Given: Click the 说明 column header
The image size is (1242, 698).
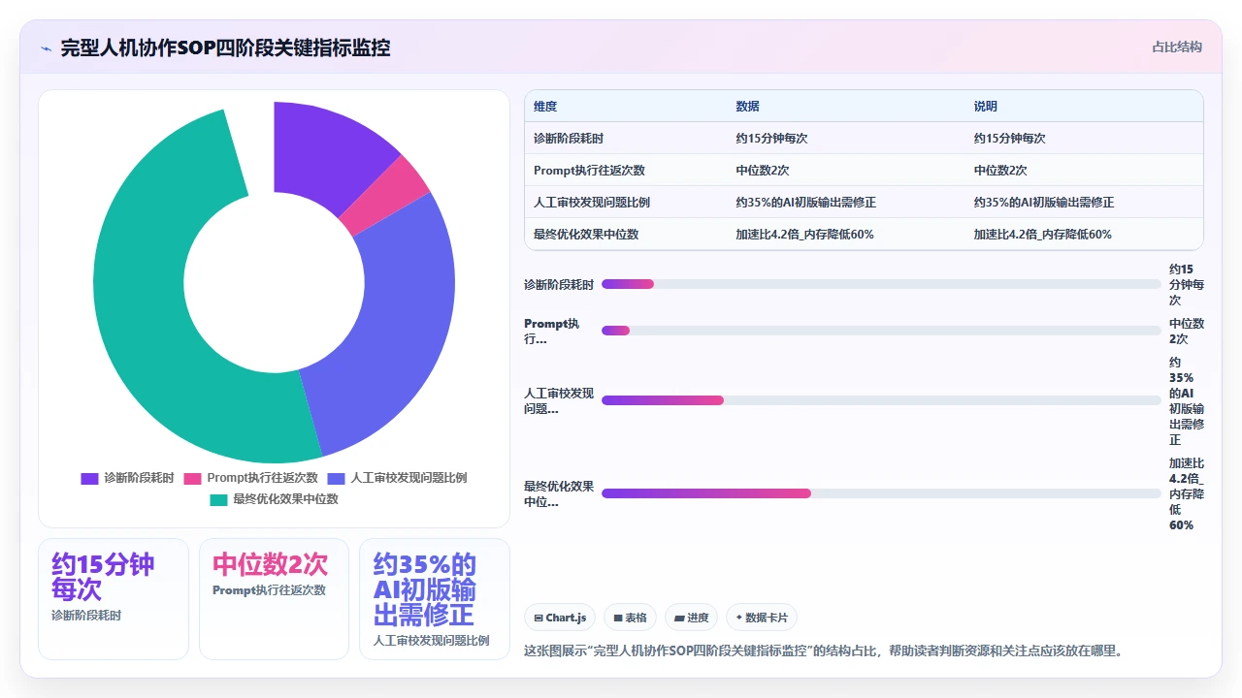Looking at the screenshot, I should tap(986, 107).
